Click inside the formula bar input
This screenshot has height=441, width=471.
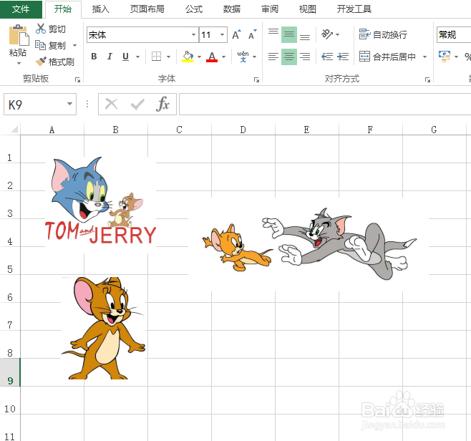point(325,105)
